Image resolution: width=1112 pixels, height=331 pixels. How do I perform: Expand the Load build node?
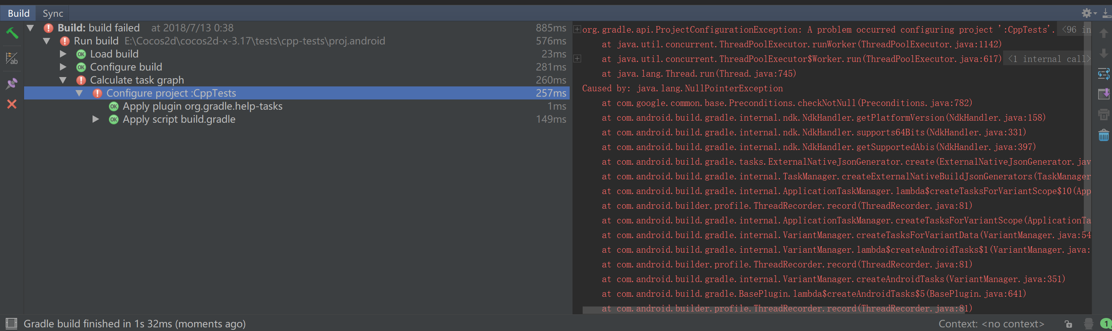click(63, 54)
